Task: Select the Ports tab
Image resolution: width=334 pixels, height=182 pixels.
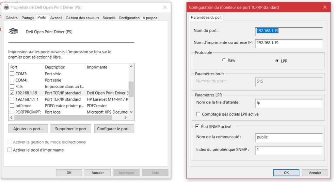Action: click(41, 17)
